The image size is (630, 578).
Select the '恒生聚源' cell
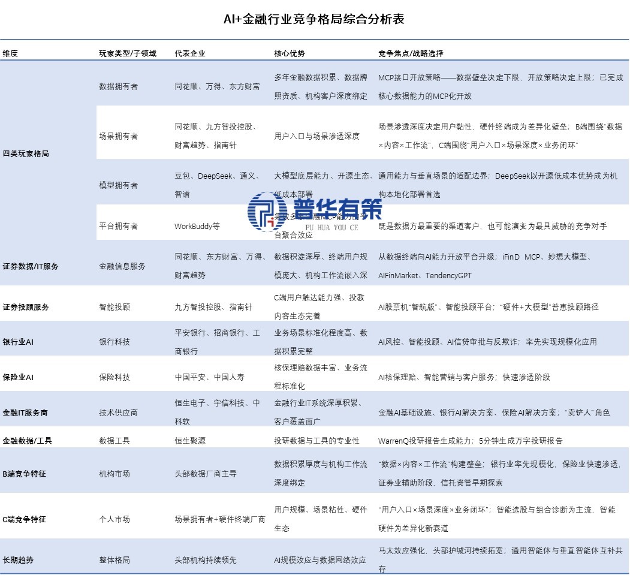click(190, 441)
